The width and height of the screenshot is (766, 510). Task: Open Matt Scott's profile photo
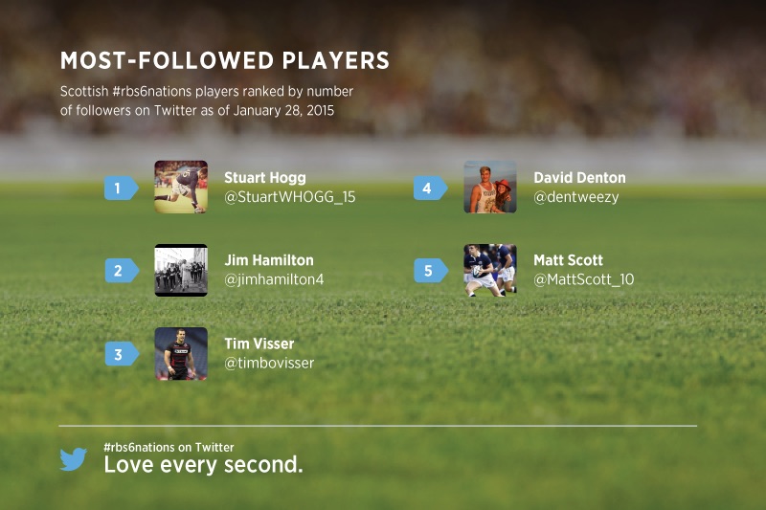coord(490,270)
